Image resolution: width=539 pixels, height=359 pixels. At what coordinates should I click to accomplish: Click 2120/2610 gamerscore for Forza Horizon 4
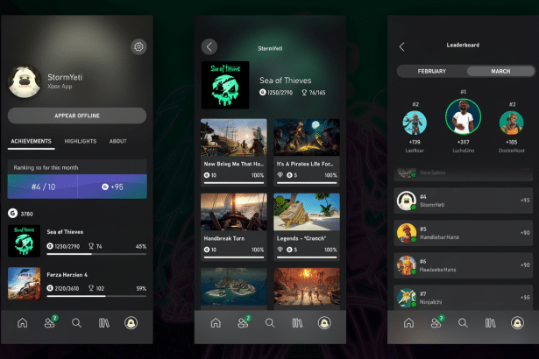(63, 288)
